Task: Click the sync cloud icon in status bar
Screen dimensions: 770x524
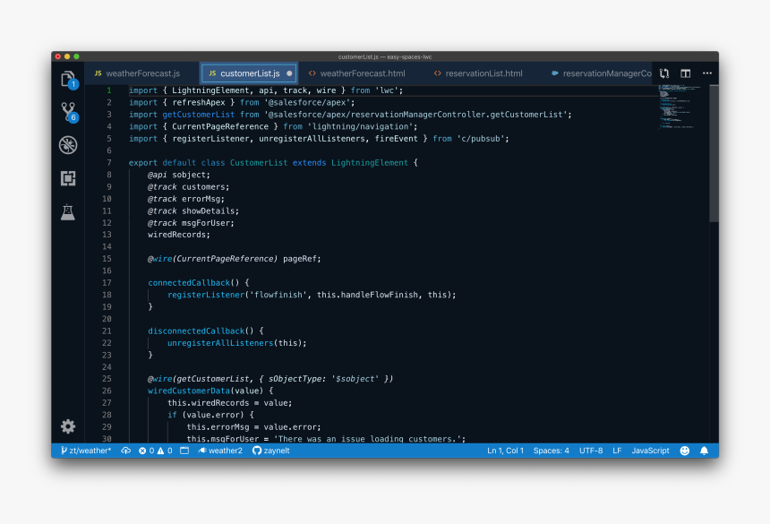Action: click(125, 451)
